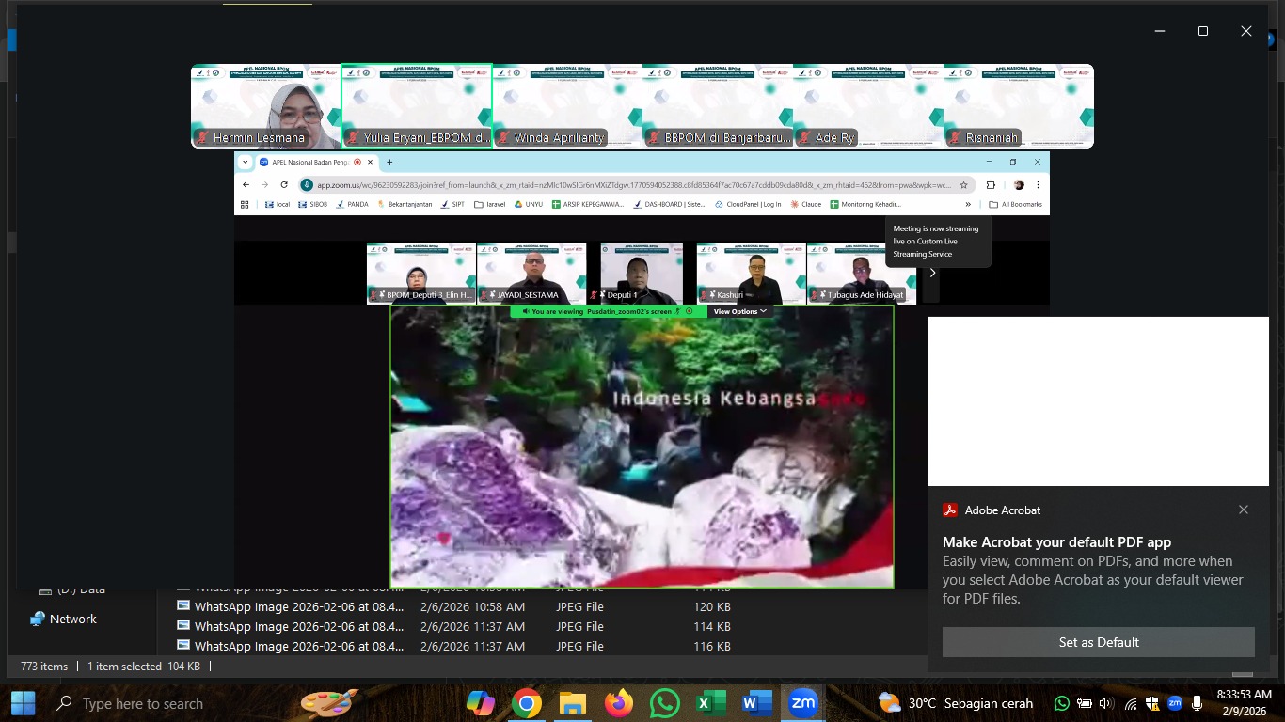The image size is (1285, 722).
Task: Select the APEL Nasional browser tab
Action: [303, 162]
